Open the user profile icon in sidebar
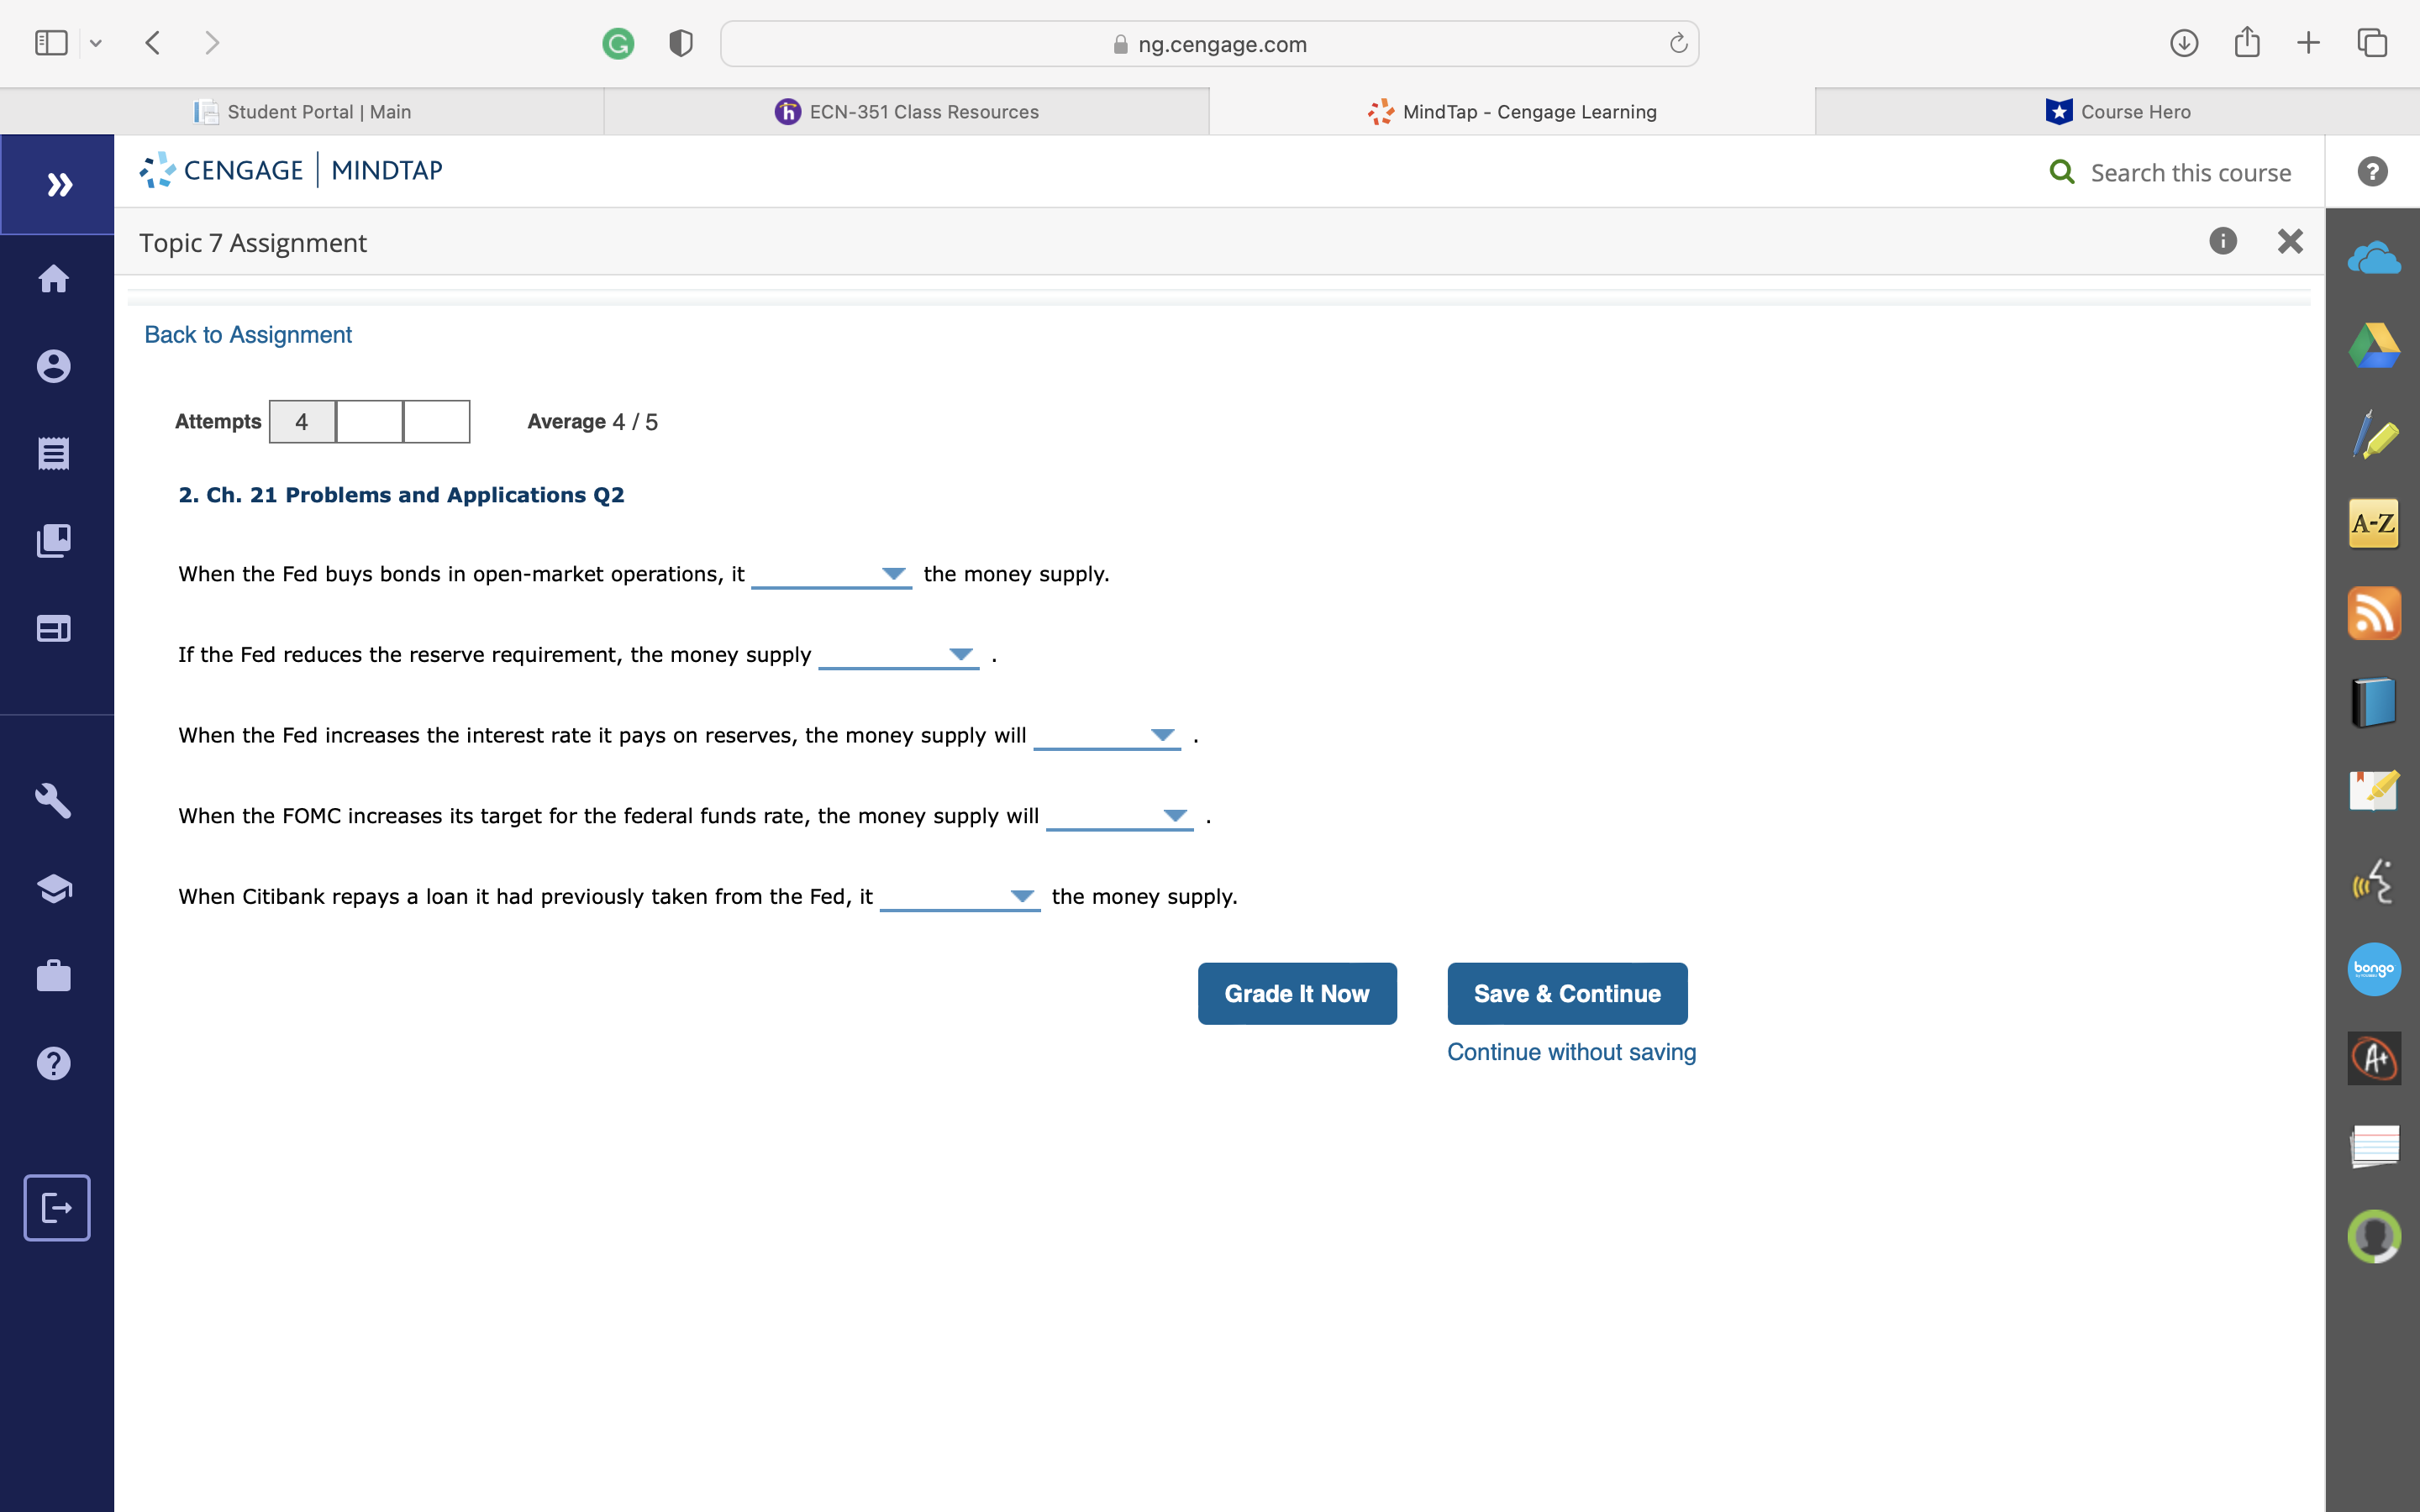2420x1512 pixels. [54, 366]
